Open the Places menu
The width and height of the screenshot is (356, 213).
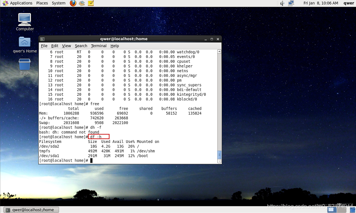click(42, 3)
